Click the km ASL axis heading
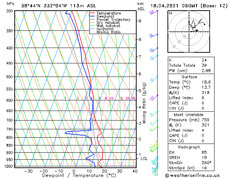 tap(141, 6)
